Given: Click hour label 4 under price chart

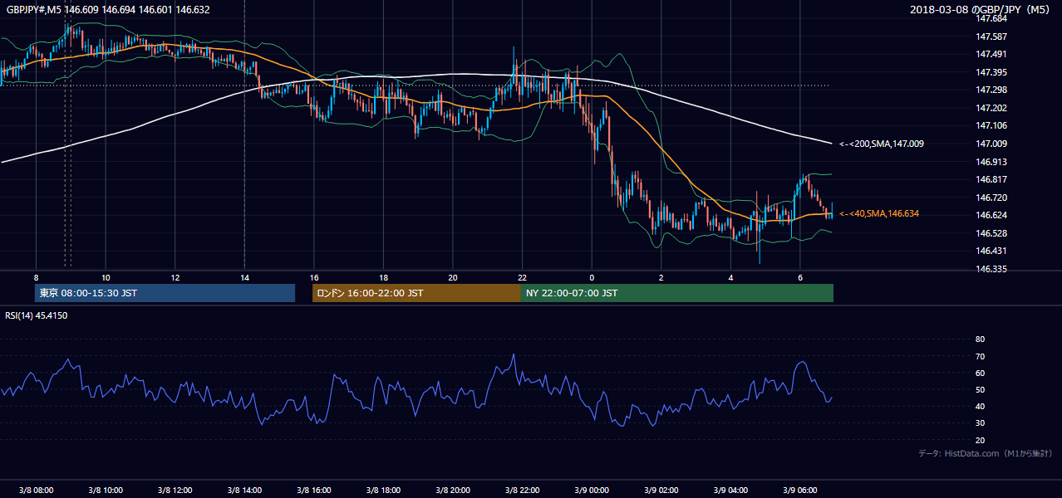Looking at the screenshot, I should [x=731, y=276].
